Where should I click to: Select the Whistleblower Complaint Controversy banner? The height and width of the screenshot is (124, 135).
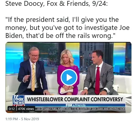click(75, 99)
